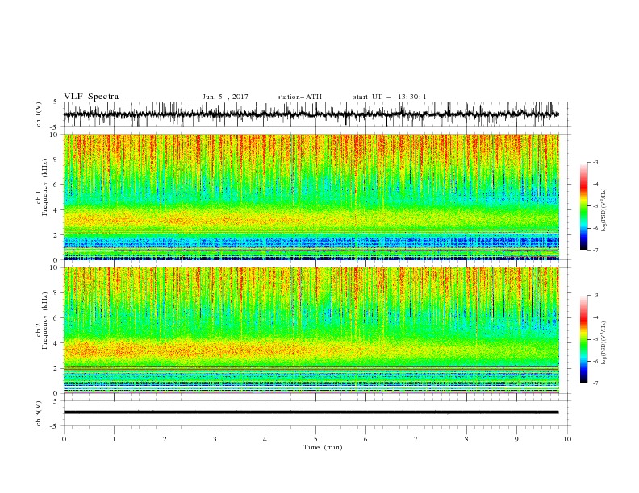This screenshot has height=493, width=639.
Task: Click the "2" kHz tick on the ch.1 frequency axis
Action: click(x=57, y=235)
